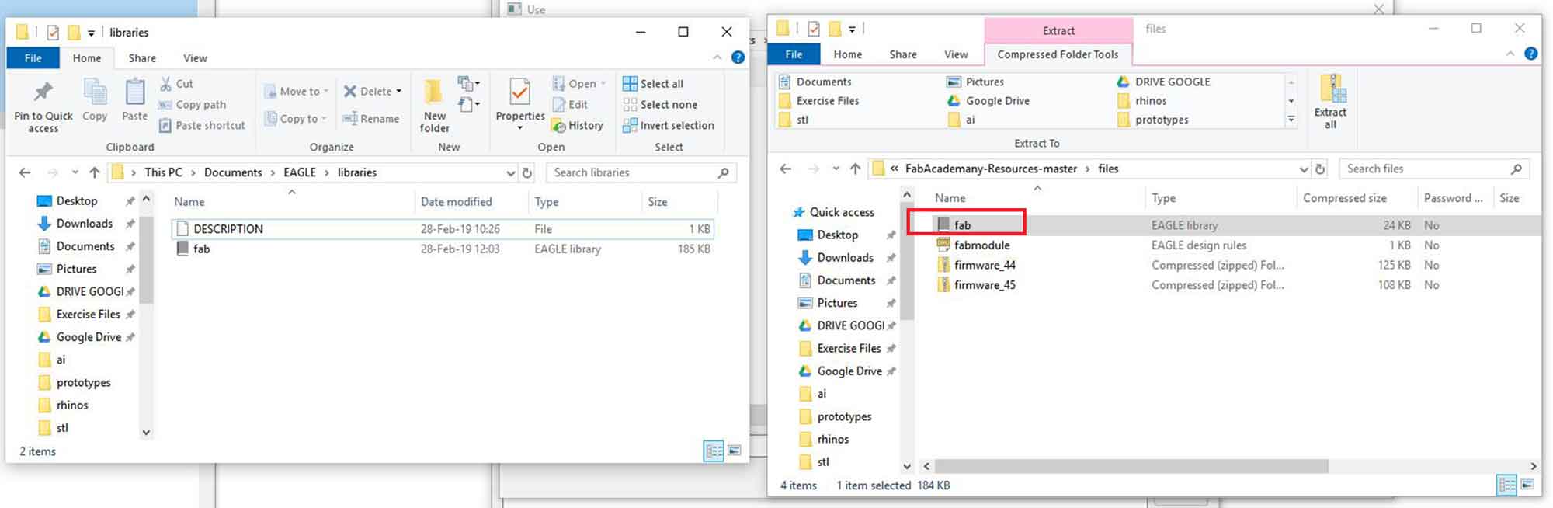1553x508 pixels.
Task: Open recent locations dropdown in libraries window
Action: (75, 172)
